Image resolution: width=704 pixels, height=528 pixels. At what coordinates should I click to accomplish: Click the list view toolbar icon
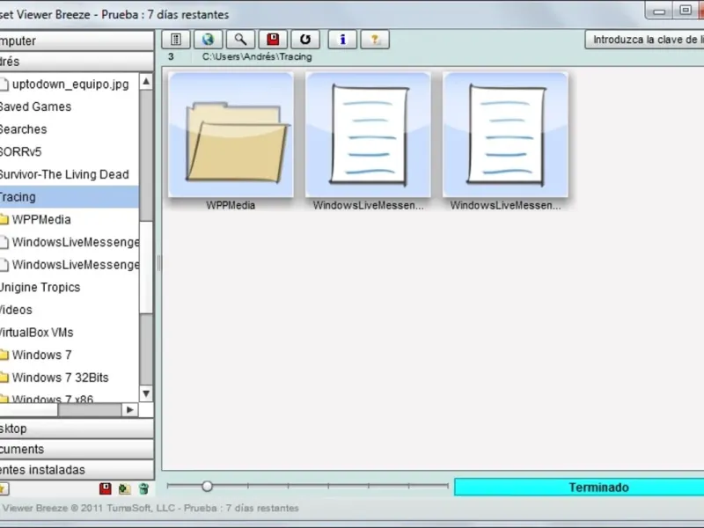[x=176, y=40]
